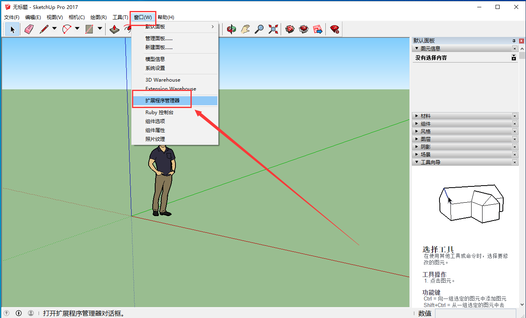Close the 阴影 panel
This screenshot has width=526, height=318.
click(x=515, y=147)
